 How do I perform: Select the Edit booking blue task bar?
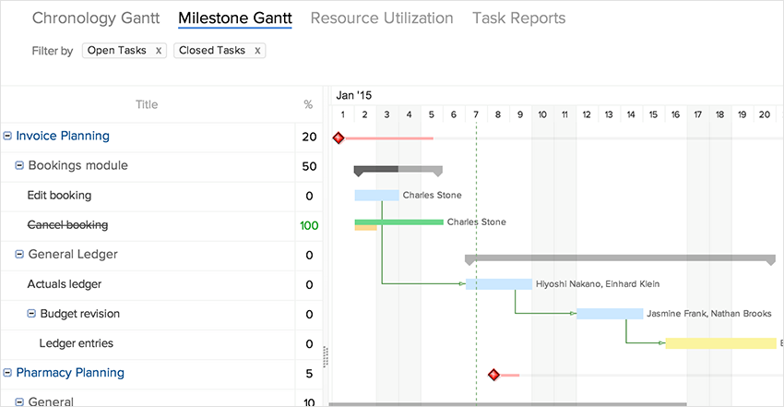click(x=376, y=196)
